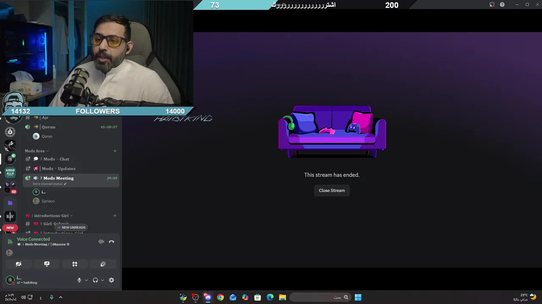Open the weather widget showing 23°C
The height and width of the screenshot is (304, 542).
click(525, 297)
